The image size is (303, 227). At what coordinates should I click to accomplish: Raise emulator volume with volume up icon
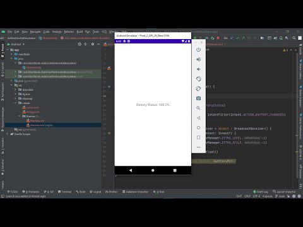click(198, 59)
